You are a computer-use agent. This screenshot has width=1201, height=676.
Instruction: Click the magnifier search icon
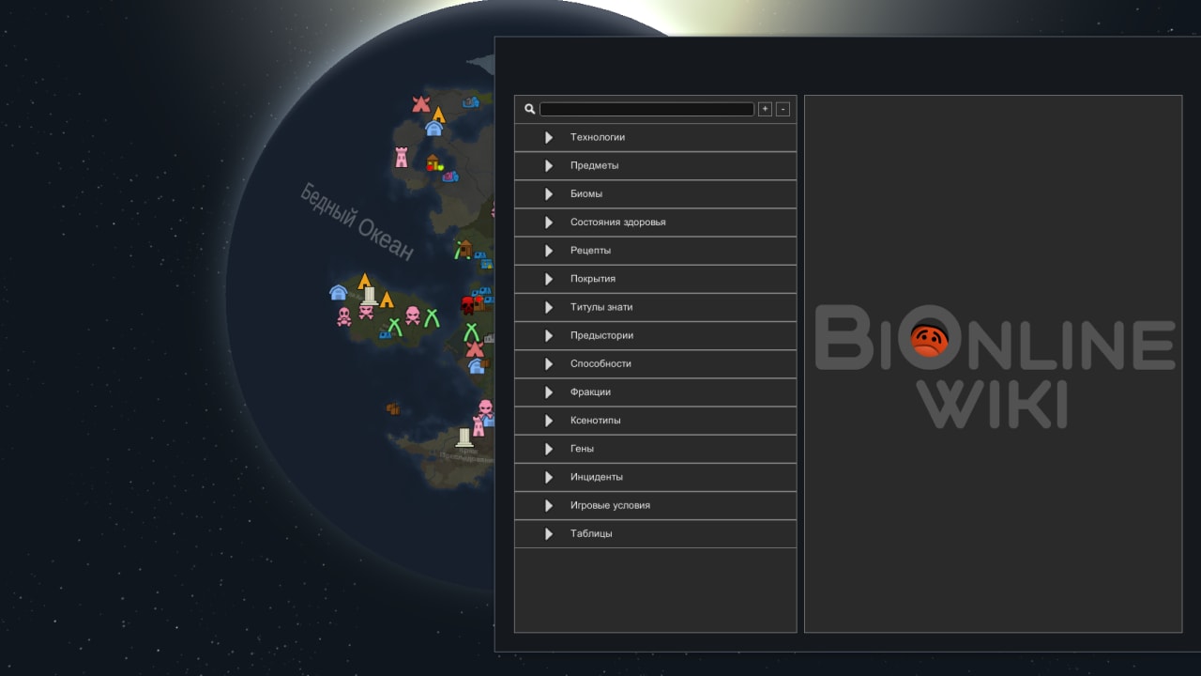pos(529,109)
